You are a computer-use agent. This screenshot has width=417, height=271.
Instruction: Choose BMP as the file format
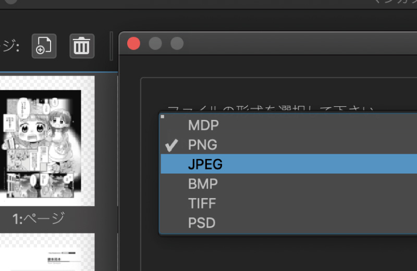tap(289, 184)
